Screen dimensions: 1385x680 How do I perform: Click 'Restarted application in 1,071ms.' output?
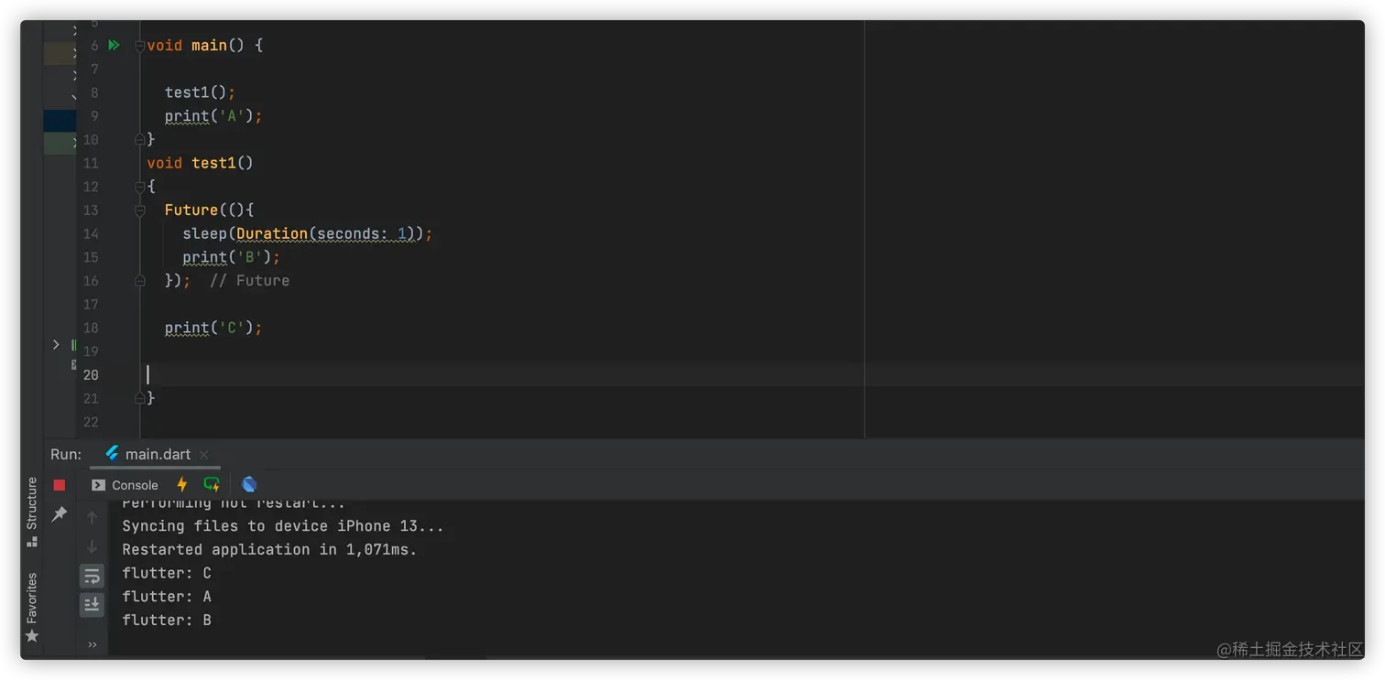269,550
